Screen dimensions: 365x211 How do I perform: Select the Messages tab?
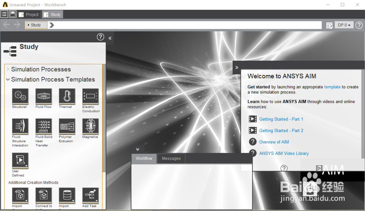point(171,158)
